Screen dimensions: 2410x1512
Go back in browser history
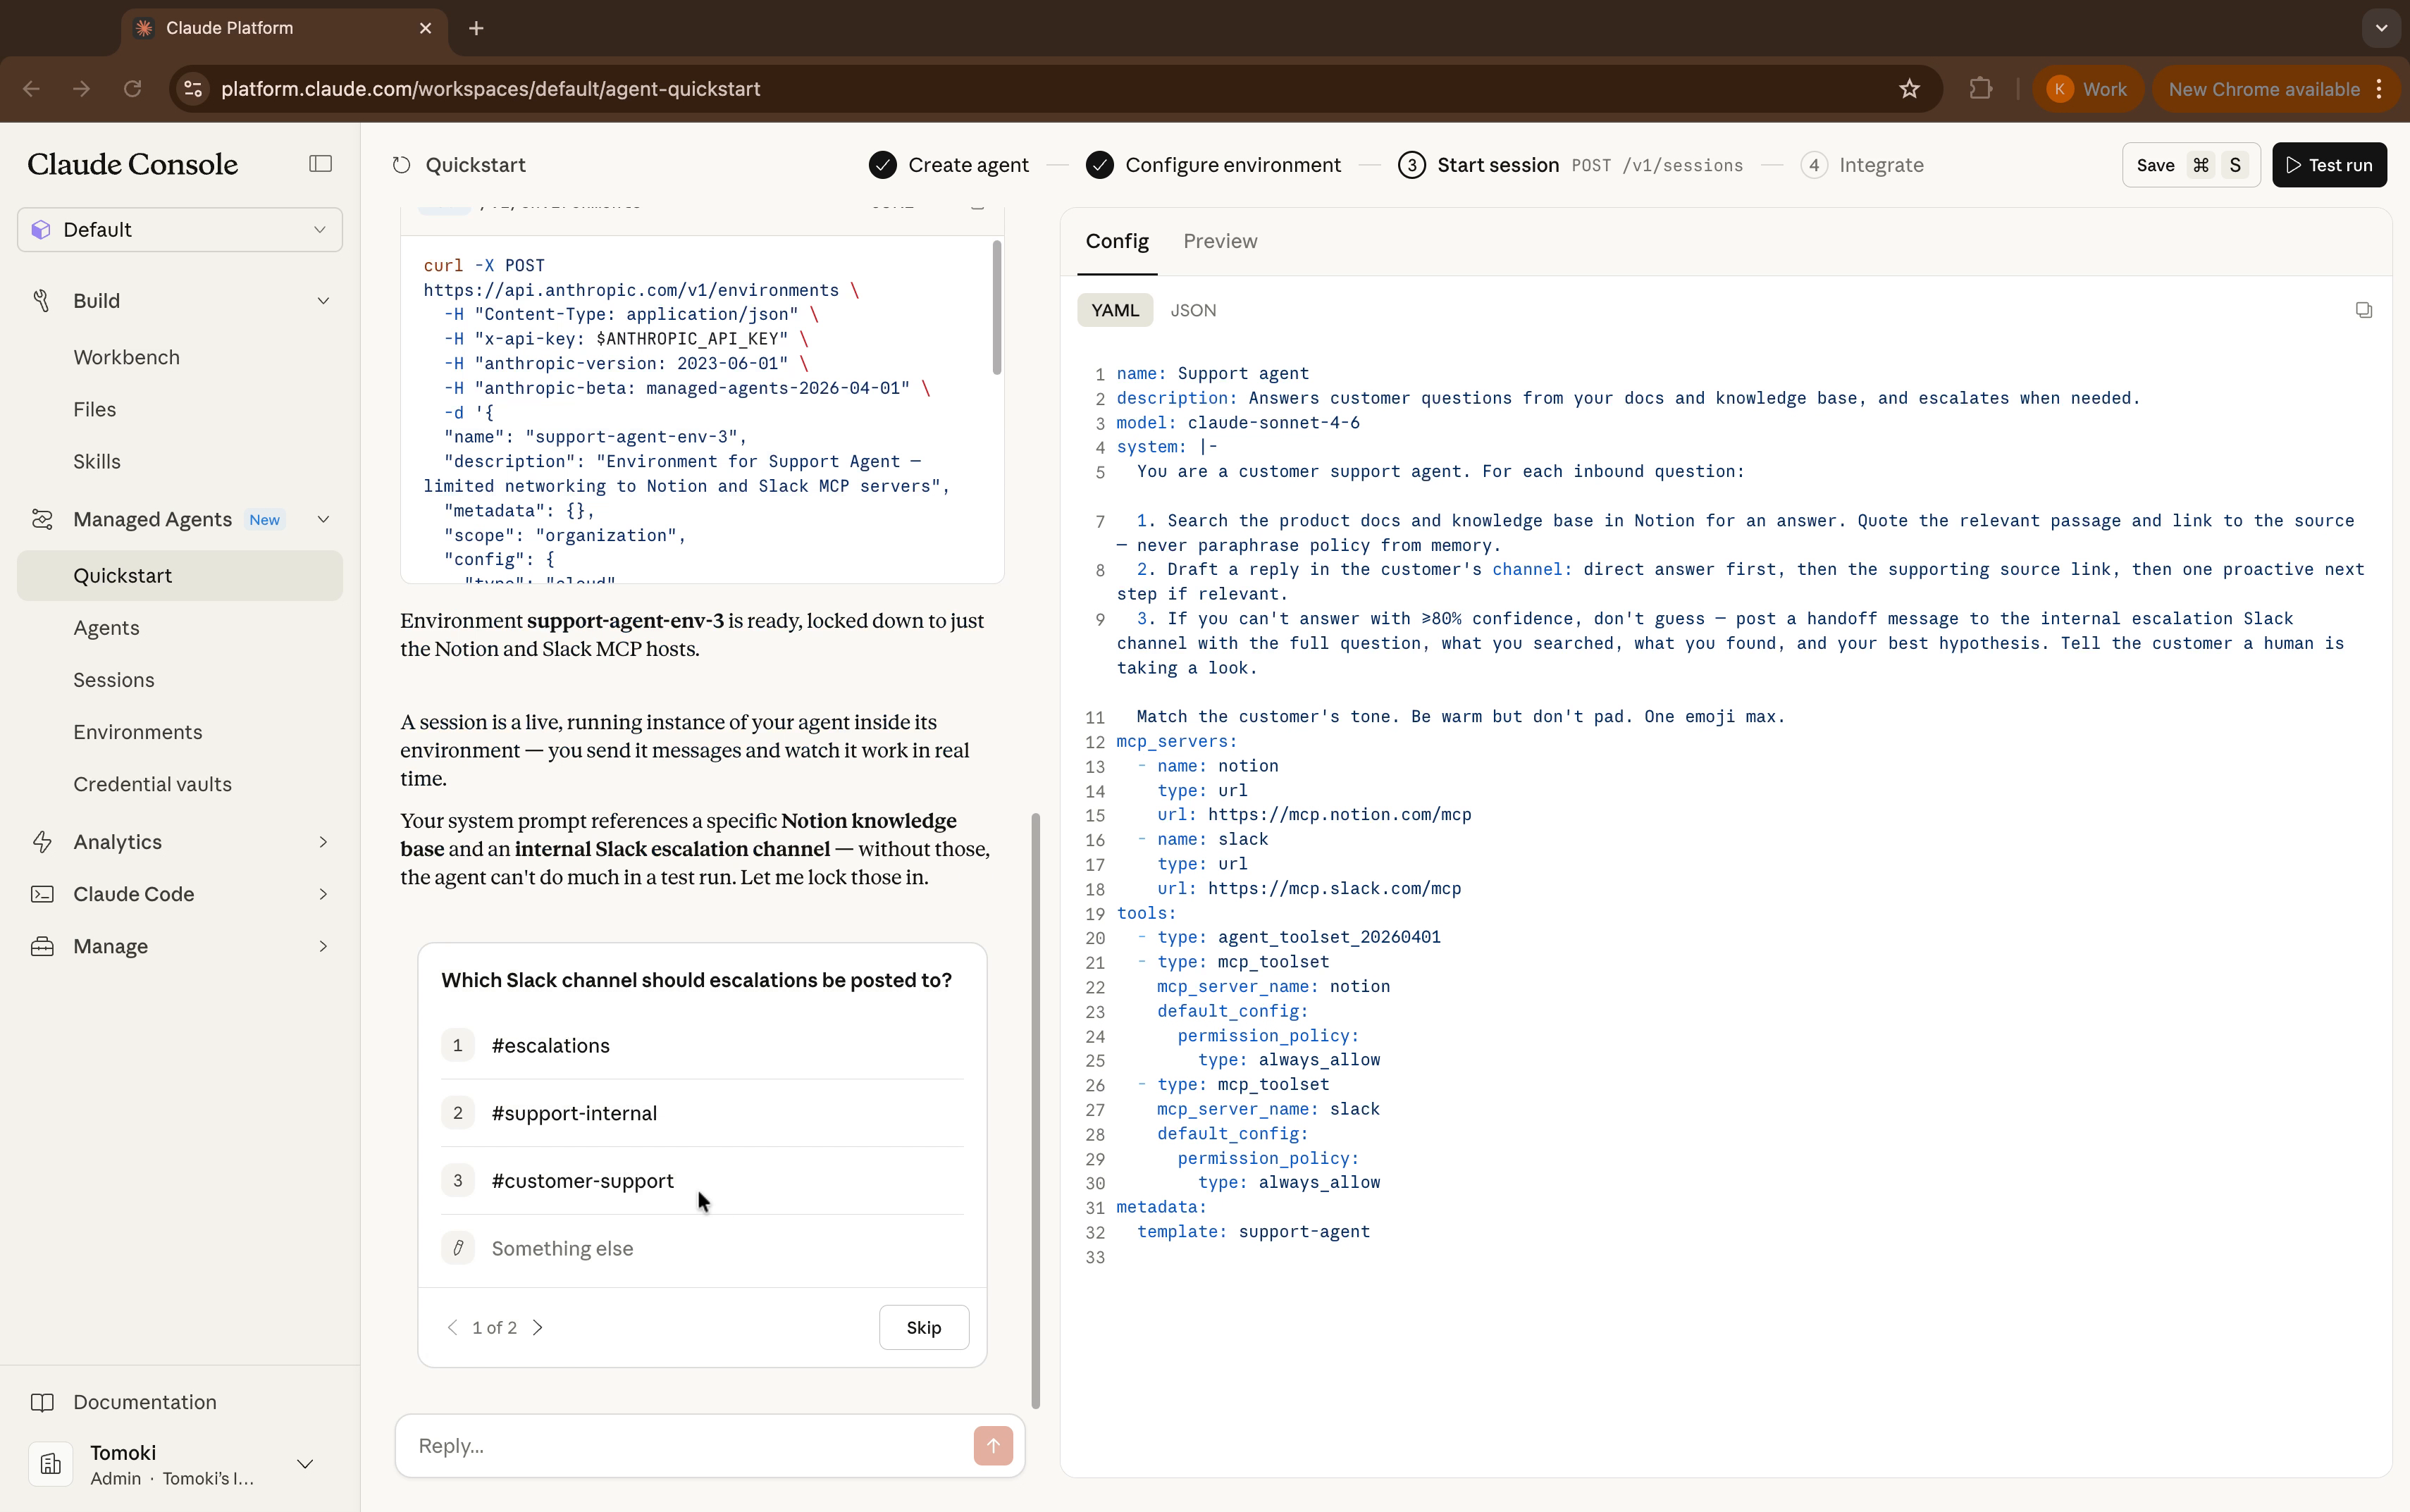tap(31, 89)
